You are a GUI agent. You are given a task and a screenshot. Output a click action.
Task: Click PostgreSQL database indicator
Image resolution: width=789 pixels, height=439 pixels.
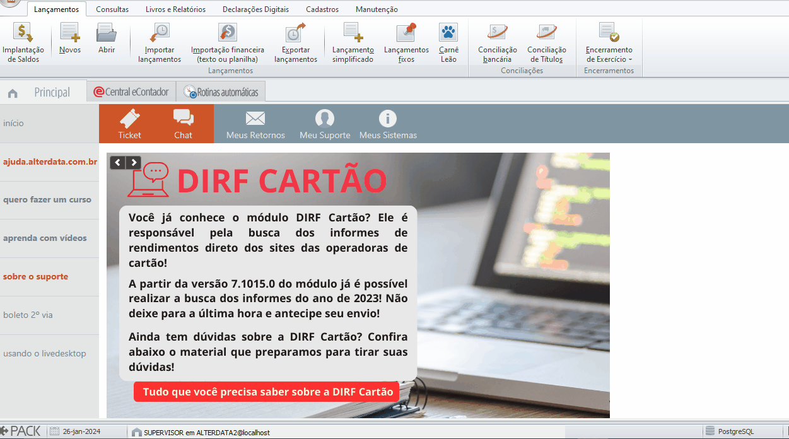click(x=729, y=431)
